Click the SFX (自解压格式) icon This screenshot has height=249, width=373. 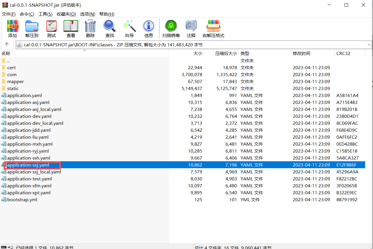click(x=214, y=26)
